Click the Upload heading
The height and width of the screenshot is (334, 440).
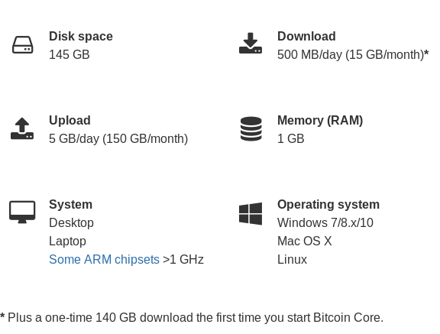[70, 121]
